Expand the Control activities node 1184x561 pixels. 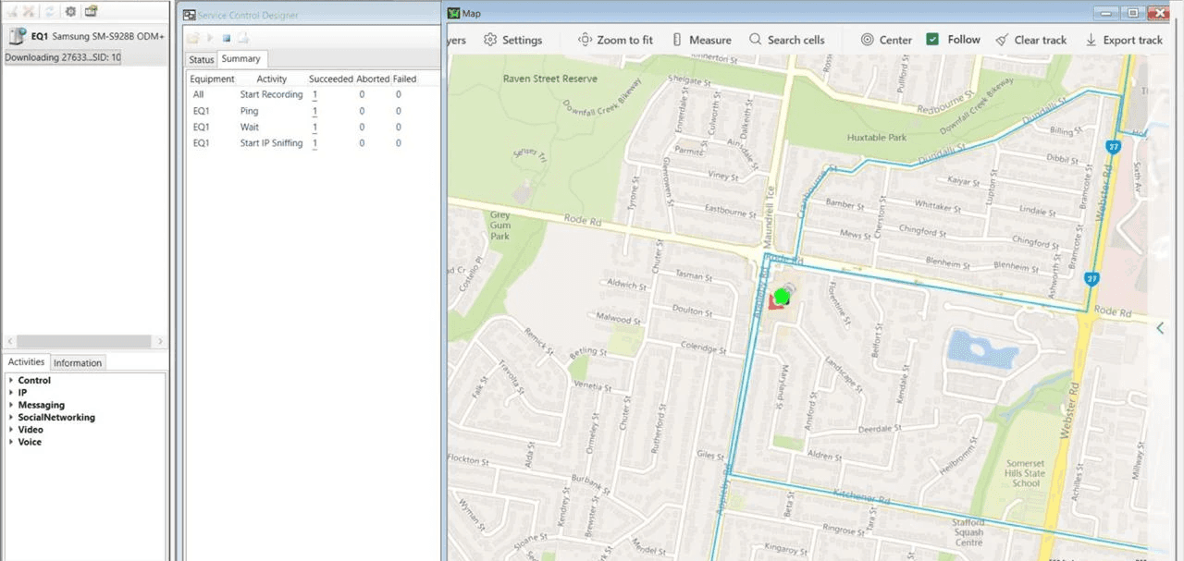click(x=11, y=380)
